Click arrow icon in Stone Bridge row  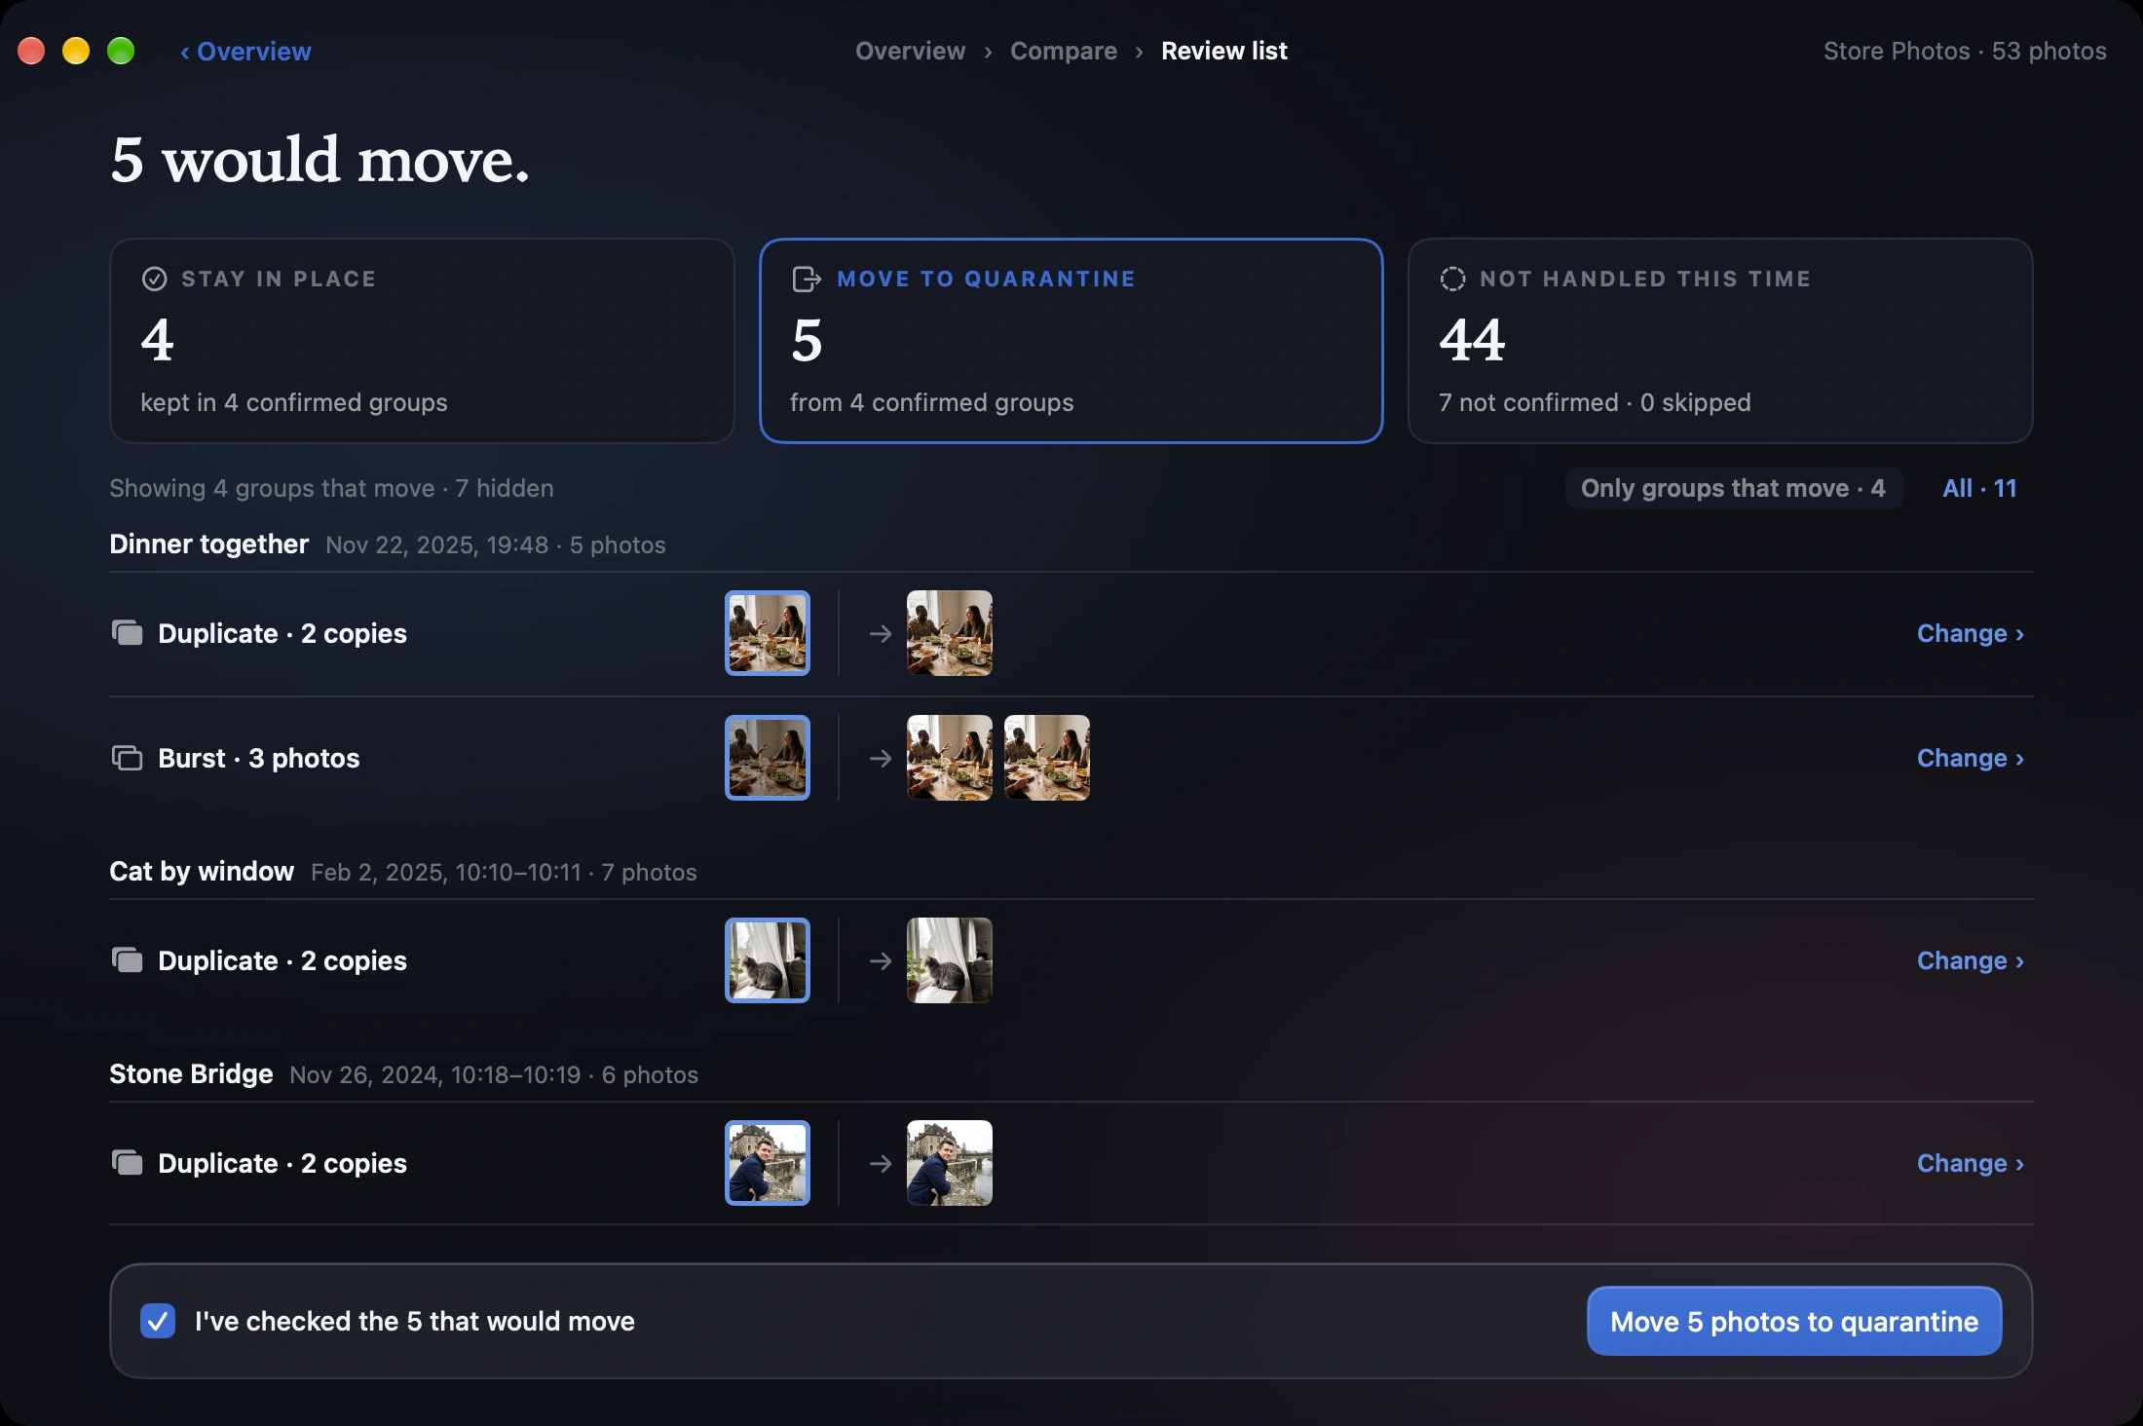tap(881, 1164)
